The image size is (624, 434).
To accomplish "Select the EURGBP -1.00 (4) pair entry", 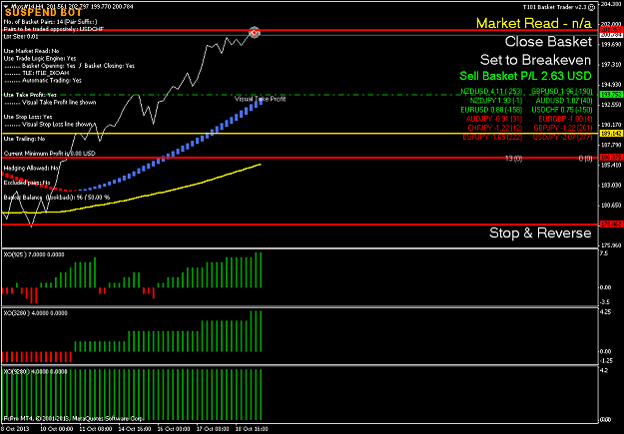I will tap(565, 119).
